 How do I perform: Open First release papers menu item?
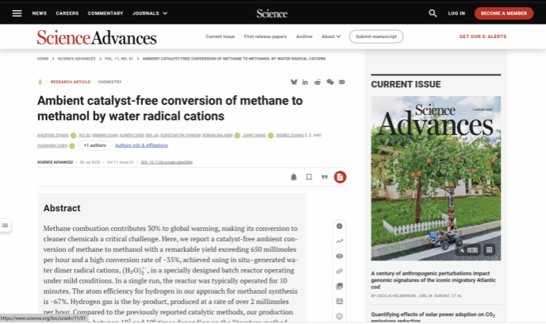coord(266,37)
